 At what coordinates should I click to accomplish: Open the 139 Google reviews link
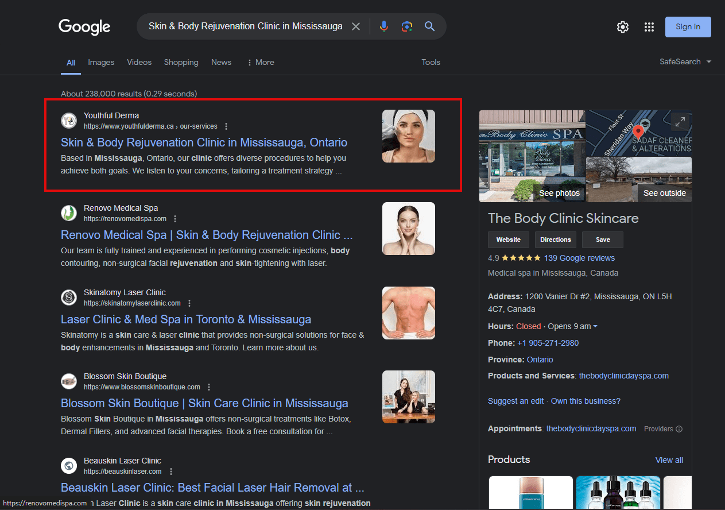579,258
